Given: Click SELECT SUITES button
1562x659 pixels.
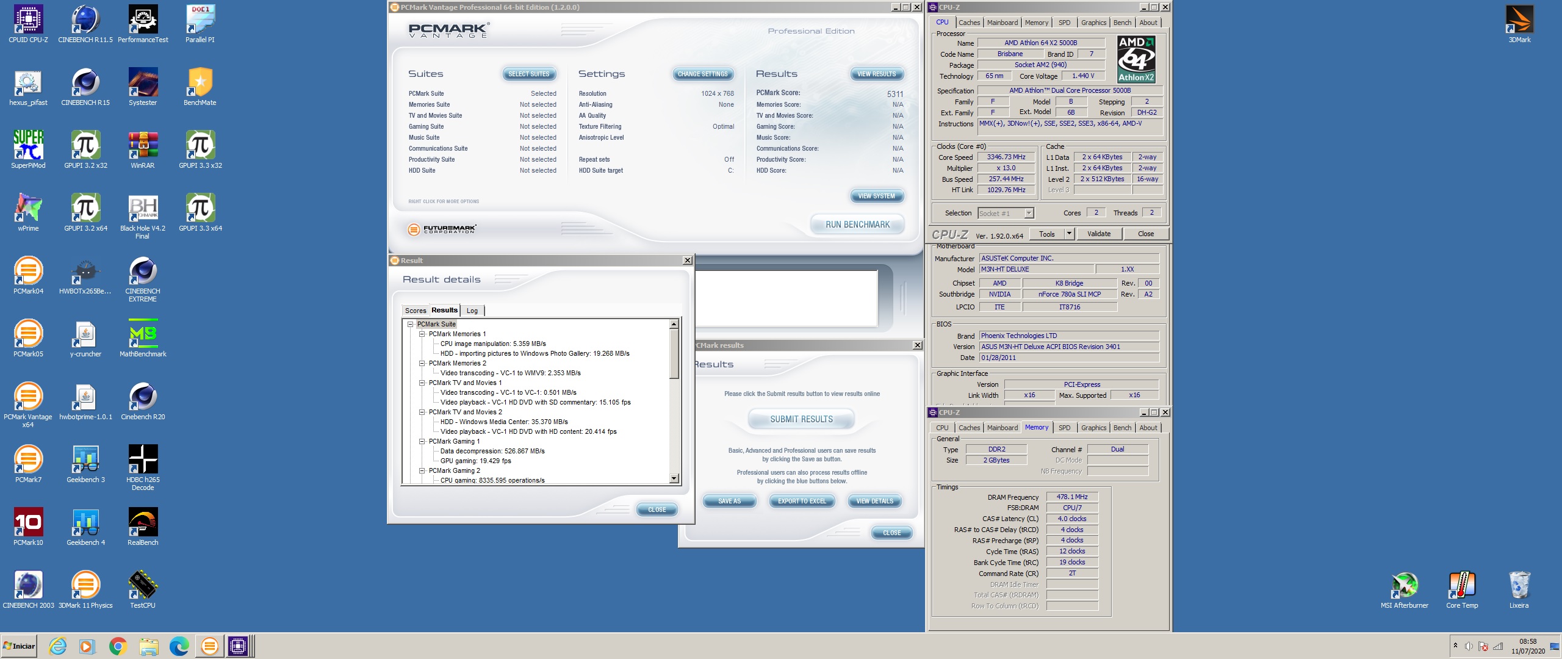Looking at the screenshot, I should coord(529,74).
